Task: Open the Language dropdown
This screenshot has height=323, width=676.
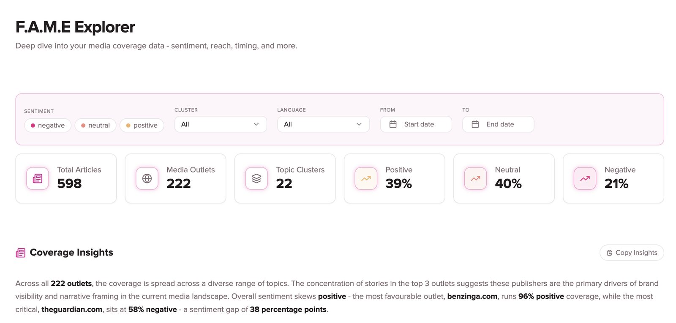Action: (x=324, y=124)
